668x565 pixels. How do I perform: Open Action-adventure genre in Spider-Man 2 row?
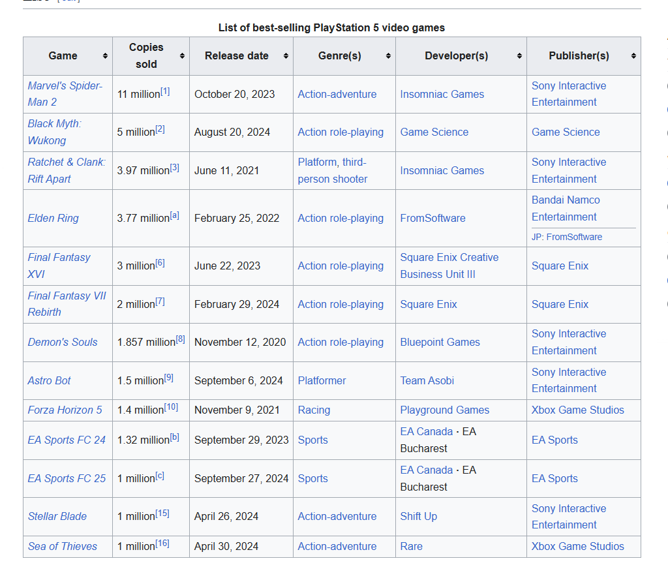point(337,94)
